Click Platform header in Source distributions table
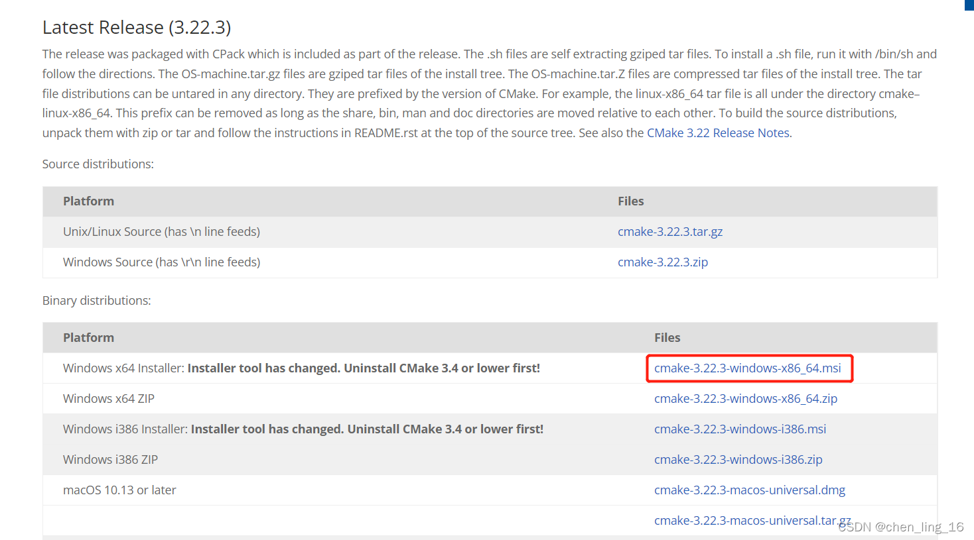Image resolution: width=974 pixels, height=540 pixels. click(x=88, y=201)
